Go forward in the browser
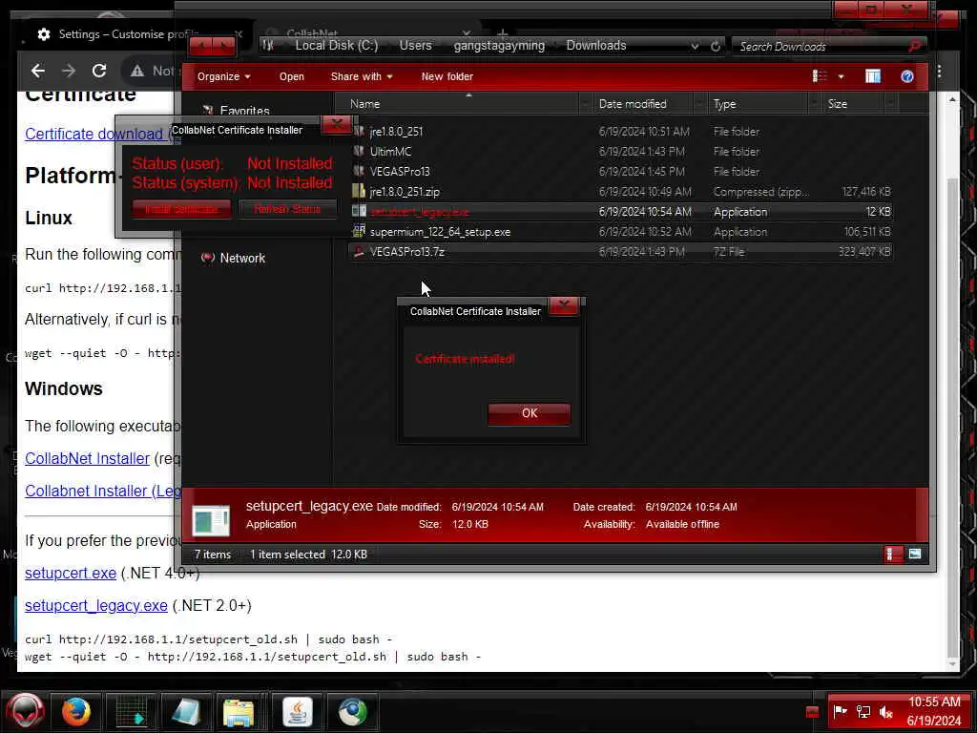The width and height of the screenshot is (977, 733). pos(69,71)
